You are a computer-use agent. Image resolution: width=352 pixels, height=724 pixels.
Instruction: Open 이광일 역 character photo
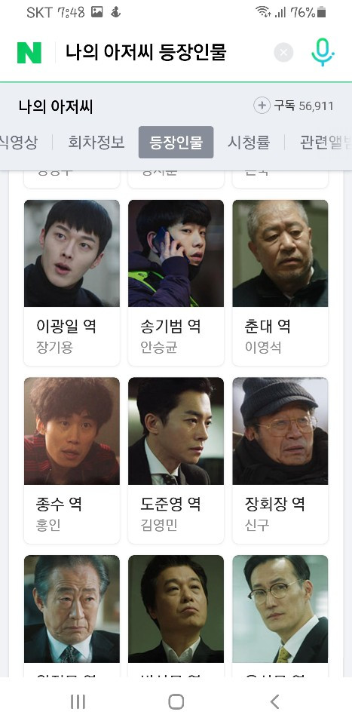(x=72, y=253)
